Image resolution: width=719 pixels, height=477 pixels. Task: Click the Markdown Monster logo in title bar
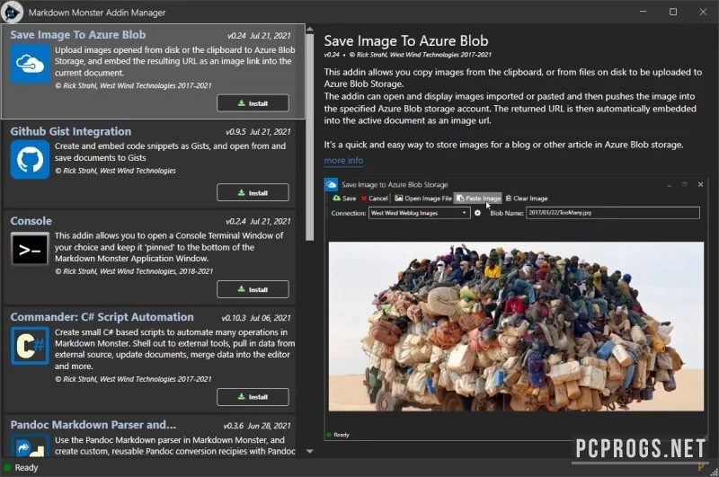pos(12,12)
